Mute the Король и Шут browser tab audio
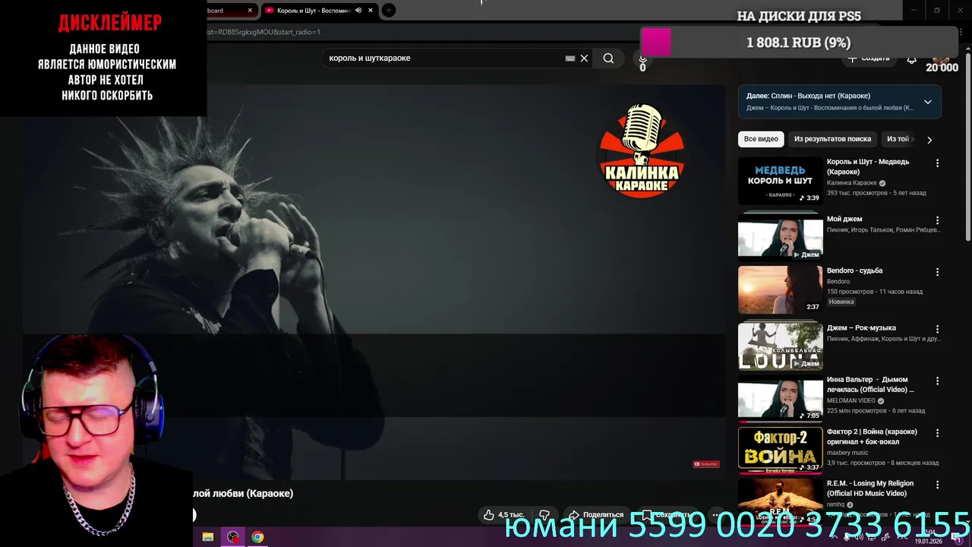Viewport: 972px width, 547px height. pos(358,11)
